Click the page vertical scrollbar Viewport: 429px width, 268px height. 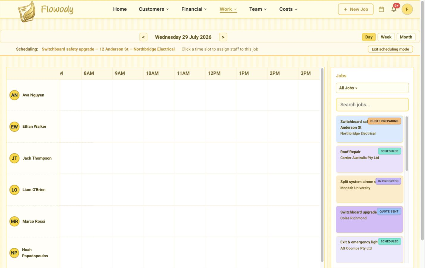point(422,121)
